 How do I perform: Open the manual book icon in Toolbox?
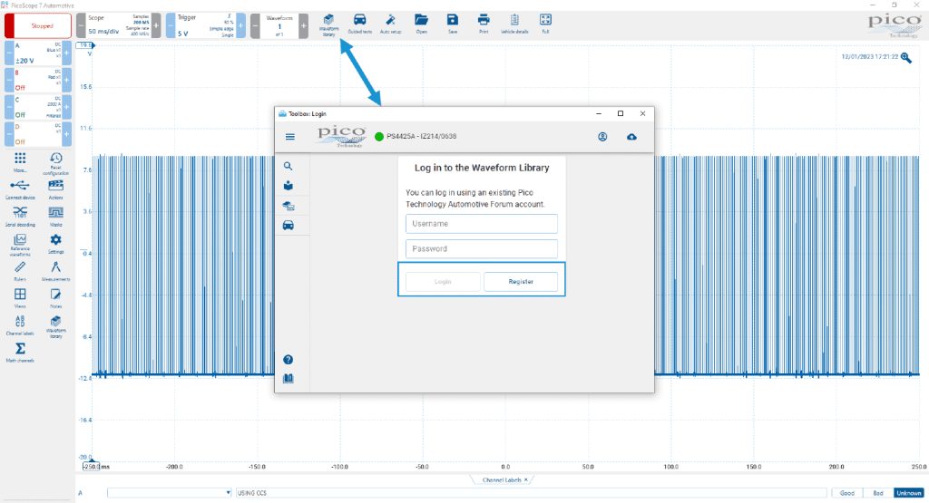coord(288,378)
